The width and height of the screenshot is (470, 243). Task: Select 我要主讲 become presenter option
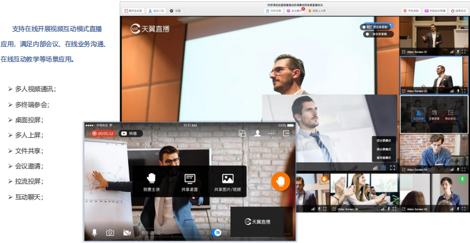[152, 182]
